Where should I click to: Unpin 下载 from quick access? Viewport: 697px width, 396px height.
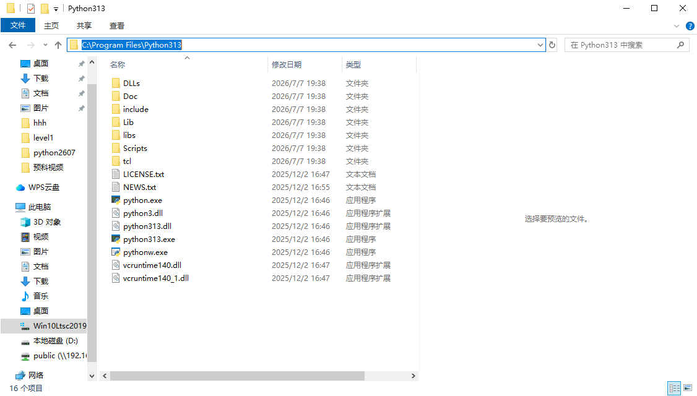pos(81,79)
